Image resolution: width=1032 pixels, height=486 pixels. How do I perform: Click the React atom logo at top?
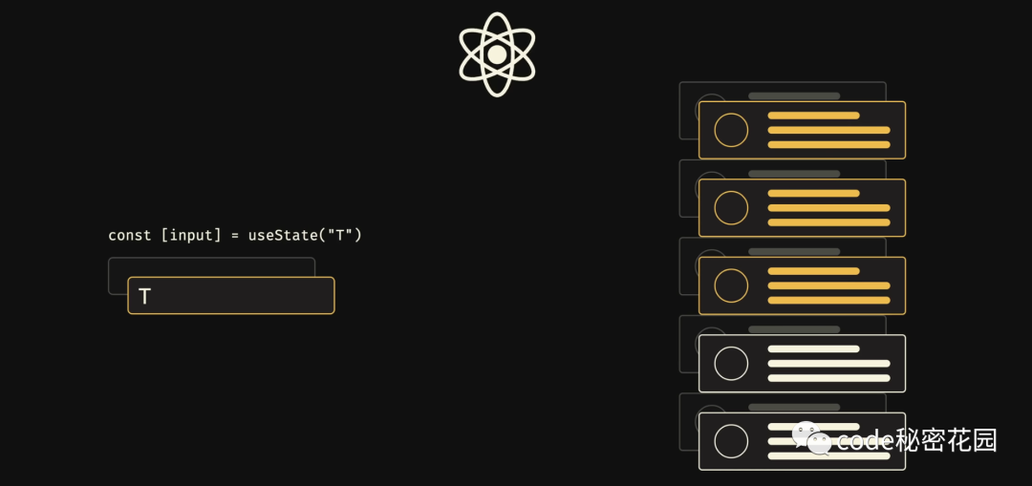(x=496, y=54)
